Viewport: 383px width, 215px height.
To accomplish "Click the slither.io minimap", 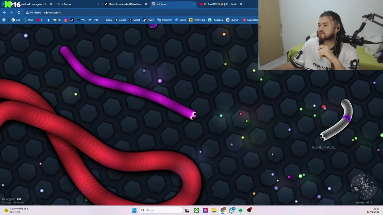I will coord(363,187).
